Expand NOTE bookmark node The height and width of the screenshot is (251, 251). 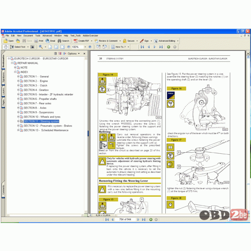pos(15,68)
